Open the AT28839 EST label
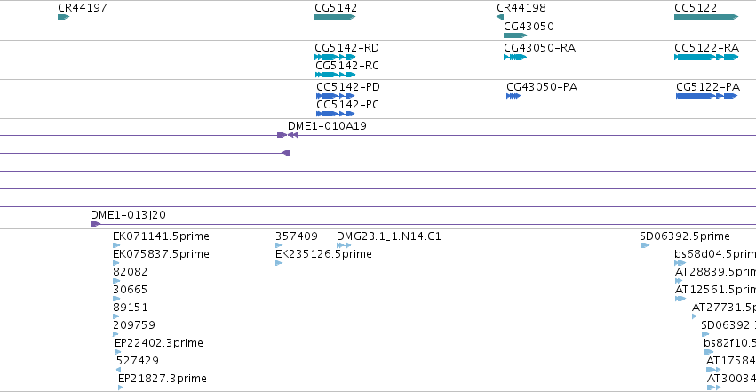The width and height of the screenshot is (756, 392). (715, 272)
